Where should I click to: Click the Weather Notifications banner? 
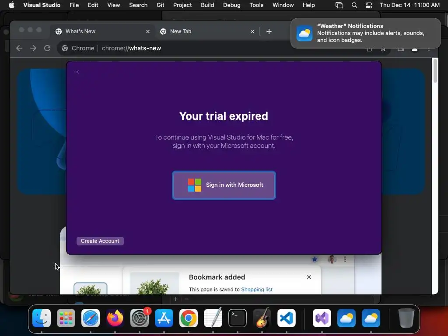(365, 33)
